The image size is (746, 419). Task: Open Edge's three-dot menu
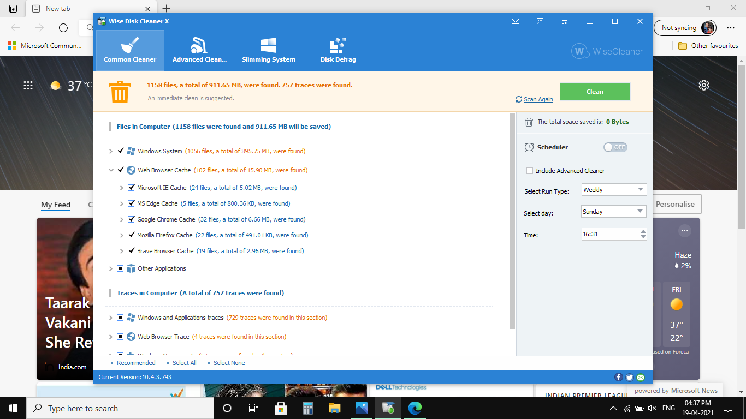[x=731, y=28]
